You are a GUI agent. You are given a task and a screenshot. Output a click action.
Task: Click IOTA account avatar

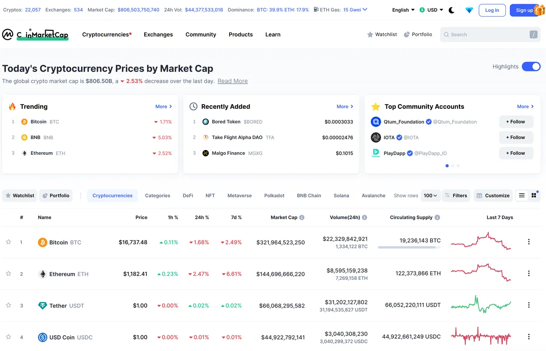(x=376, y=137)
